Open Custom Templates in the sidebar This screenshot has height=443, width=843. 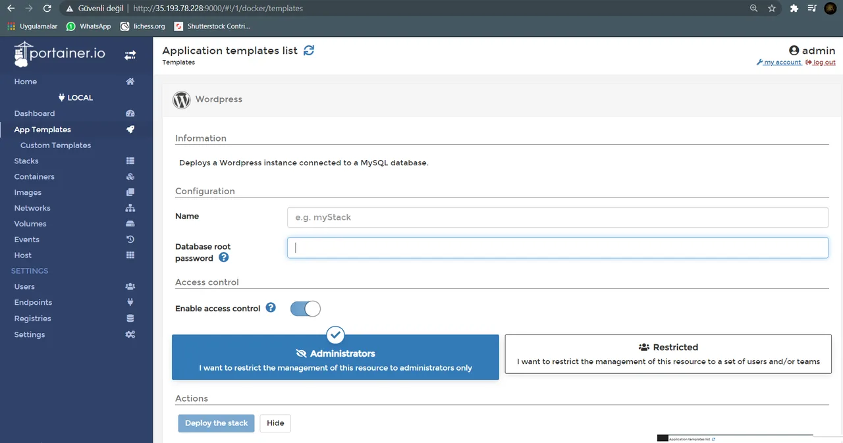point(55,145)
